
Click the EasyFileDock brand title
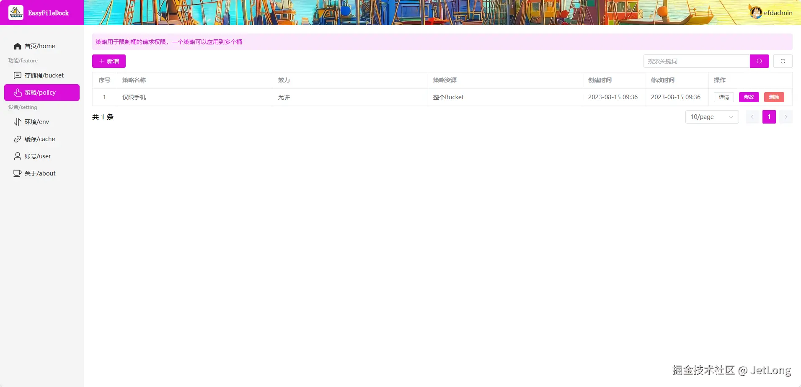pyautogui.click(x=49, y=13)
